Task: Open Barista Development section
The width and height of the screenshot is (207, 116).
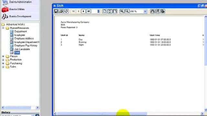Action: click(20, 16)
